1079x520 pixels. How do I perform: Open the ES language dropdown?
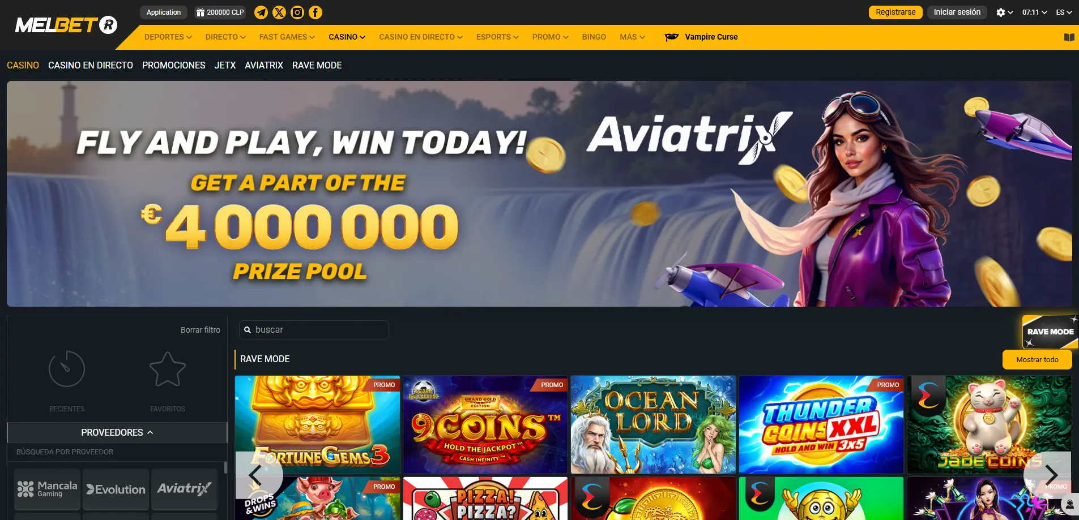[1064, 12]
